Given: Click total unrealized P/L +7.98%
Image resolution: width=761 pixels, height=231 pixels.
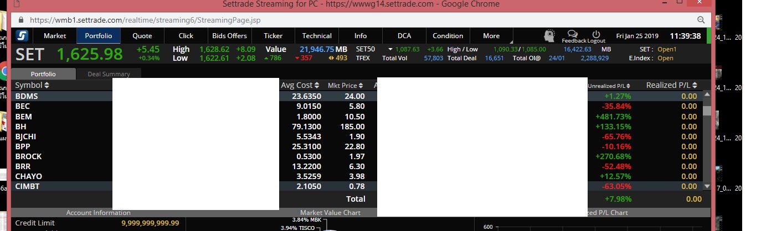Looking at the screenshot, I should (618, 199).
